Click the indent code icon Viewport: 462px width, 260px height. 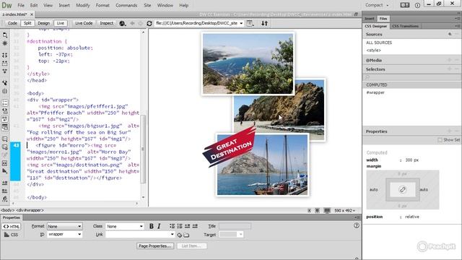pyautogui.click(x=5, y=183)
